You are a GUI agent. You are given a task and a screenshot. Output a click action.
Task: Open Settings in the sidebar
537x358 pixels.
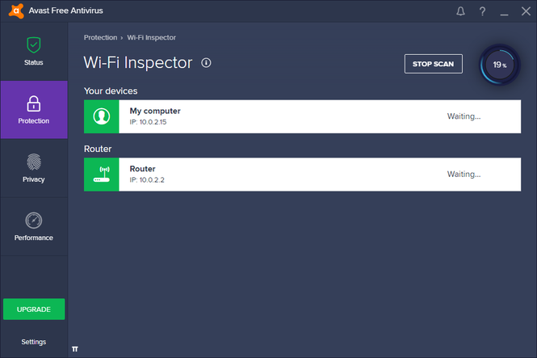point(34,342)
